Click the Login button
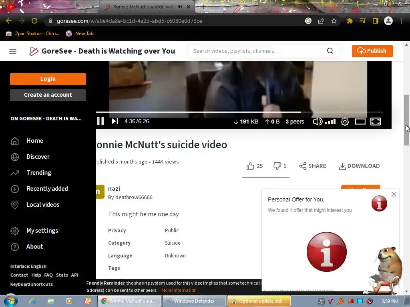This screenshot has height=307, width=410. [48, 79]
